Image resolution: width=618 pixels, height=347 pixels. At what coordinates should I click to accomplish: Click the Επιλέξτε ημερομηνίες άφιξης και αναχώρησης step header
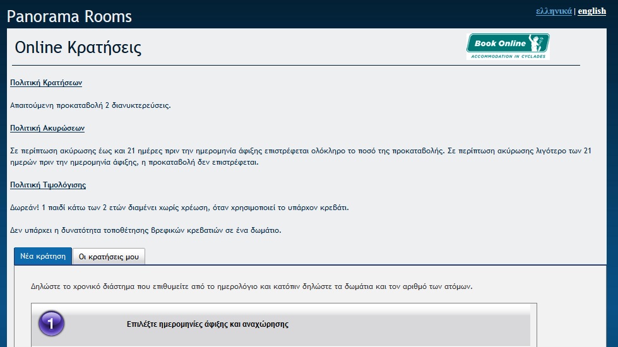pyautogui.click(x=208, y=324)
